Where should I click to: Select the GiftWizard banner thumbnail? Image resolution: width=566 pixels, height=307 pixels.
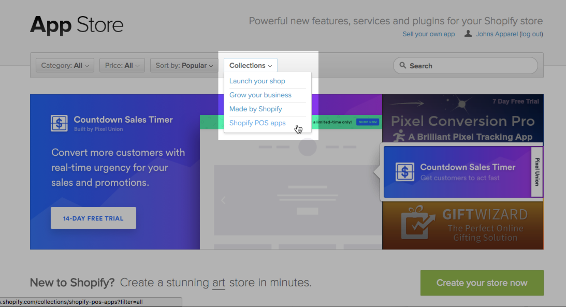tap(463, 226)
